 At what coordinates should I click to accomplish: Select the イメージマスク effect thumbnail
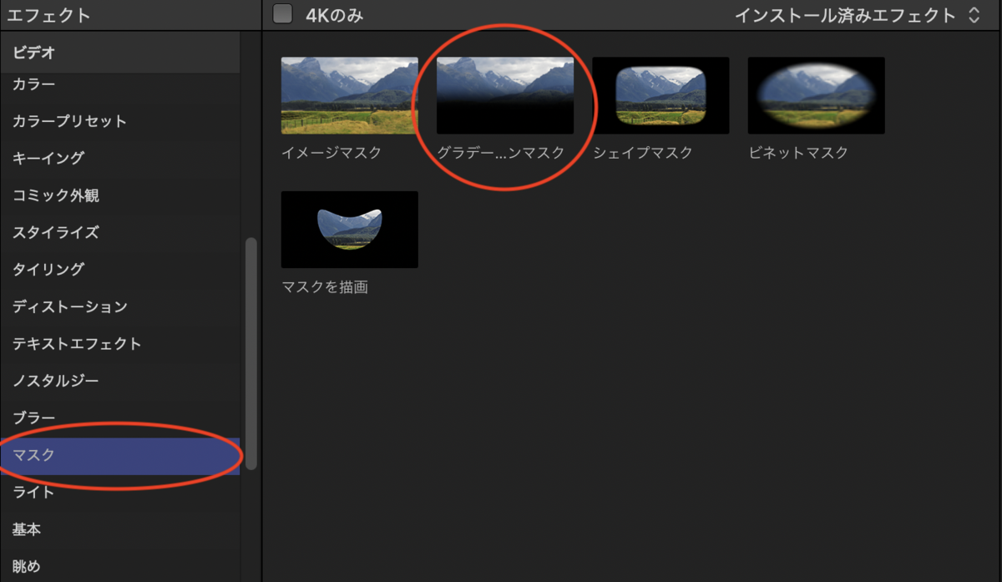[349, 95]
